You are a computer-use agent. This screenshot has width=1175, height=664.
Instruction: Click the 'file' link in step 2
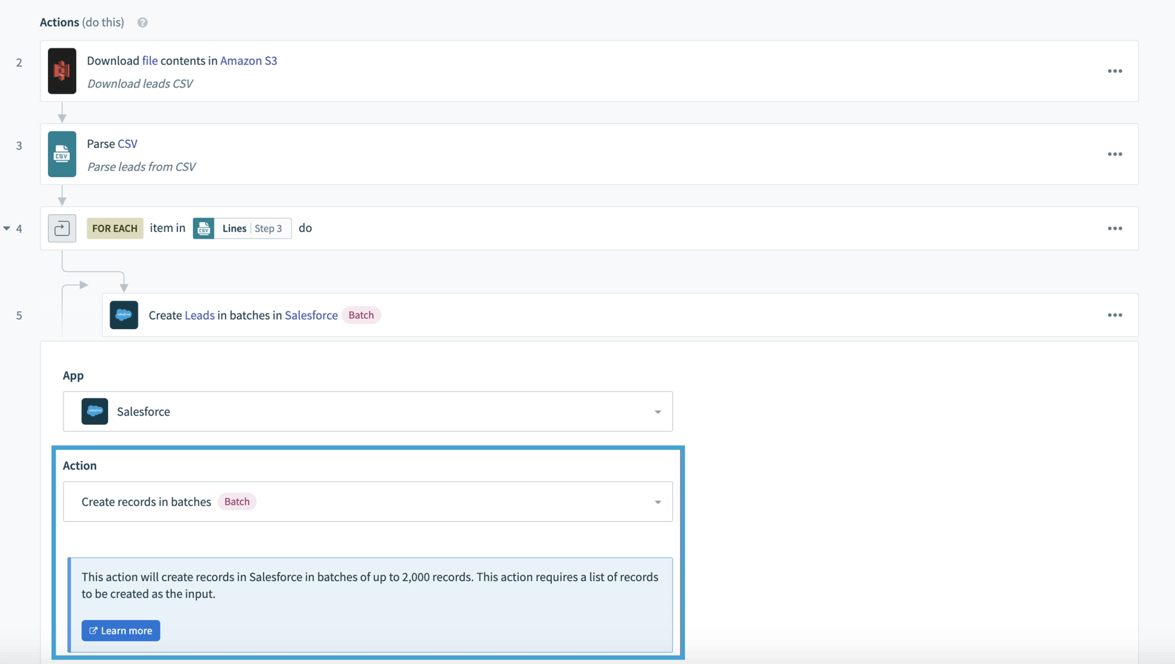coord(149,60)
